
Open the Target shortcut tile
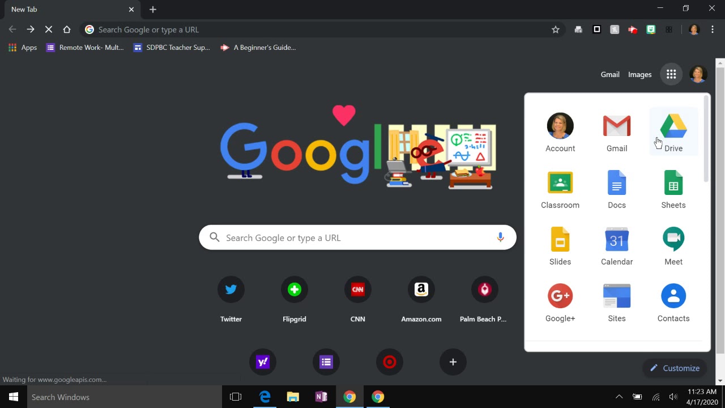pyautogui.click(x=390, y=362)
